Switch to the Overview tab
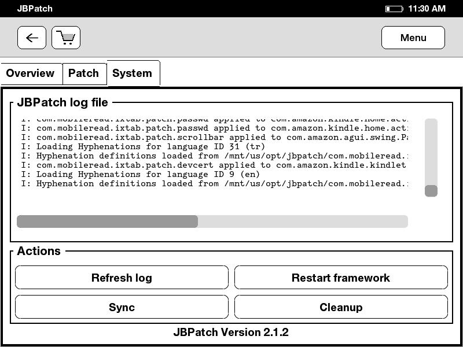 [31, 73]
